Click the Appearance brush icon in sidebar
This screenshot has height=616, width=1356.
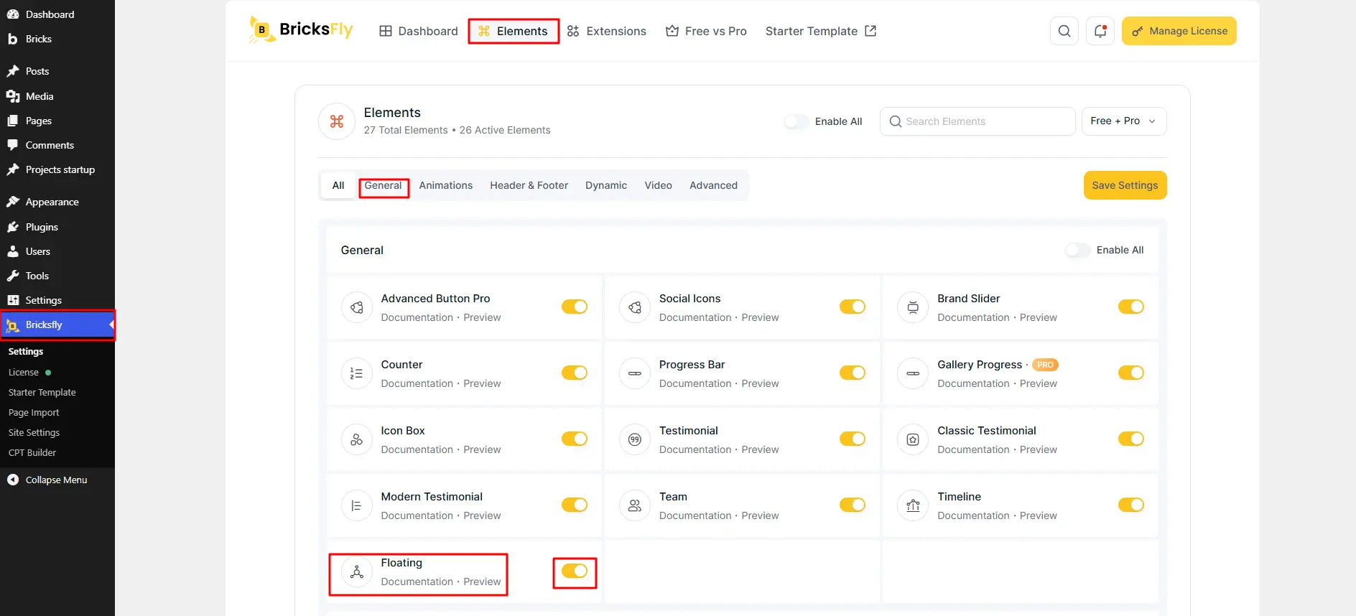[x=13, y=202]
